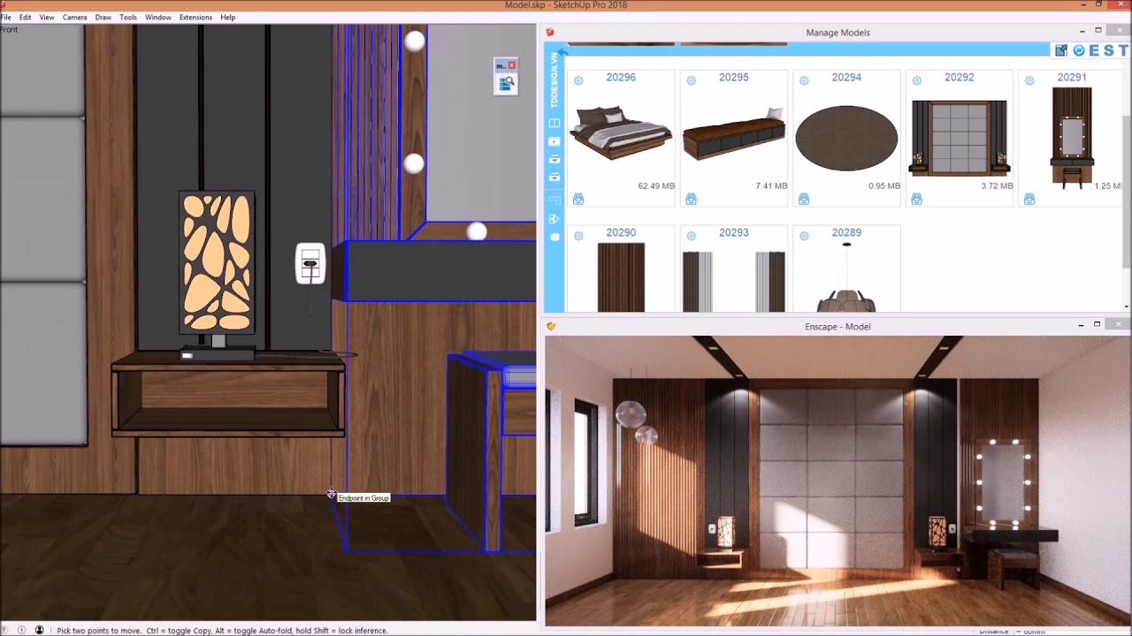Click download icon under model 20292

coord(917,200)
